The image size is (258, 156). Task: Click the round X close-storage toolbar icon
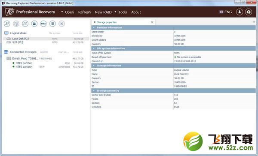coord(61,24)
